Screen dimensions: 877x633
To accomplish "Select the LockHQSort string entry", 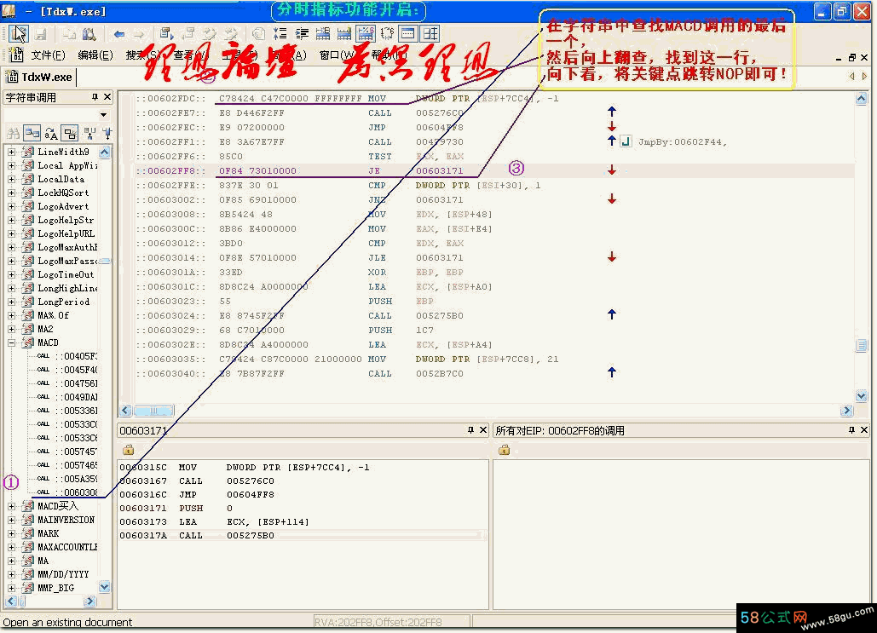I will (63, 193).
